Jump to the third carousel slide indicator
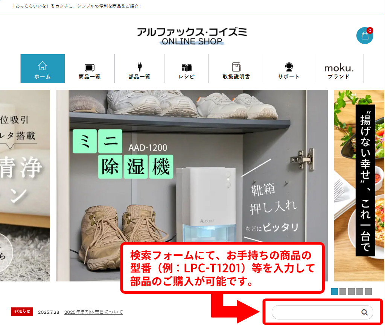Image resolution: width=385 pixels, height=336 pixels. click(351, 292)
